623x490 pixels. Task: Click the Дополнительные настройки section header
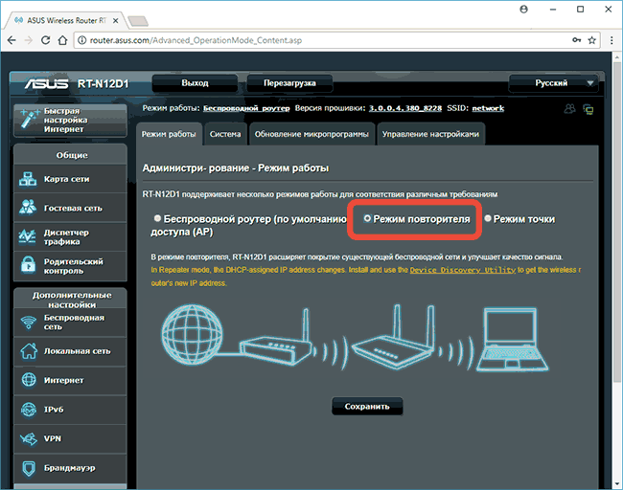71,300
